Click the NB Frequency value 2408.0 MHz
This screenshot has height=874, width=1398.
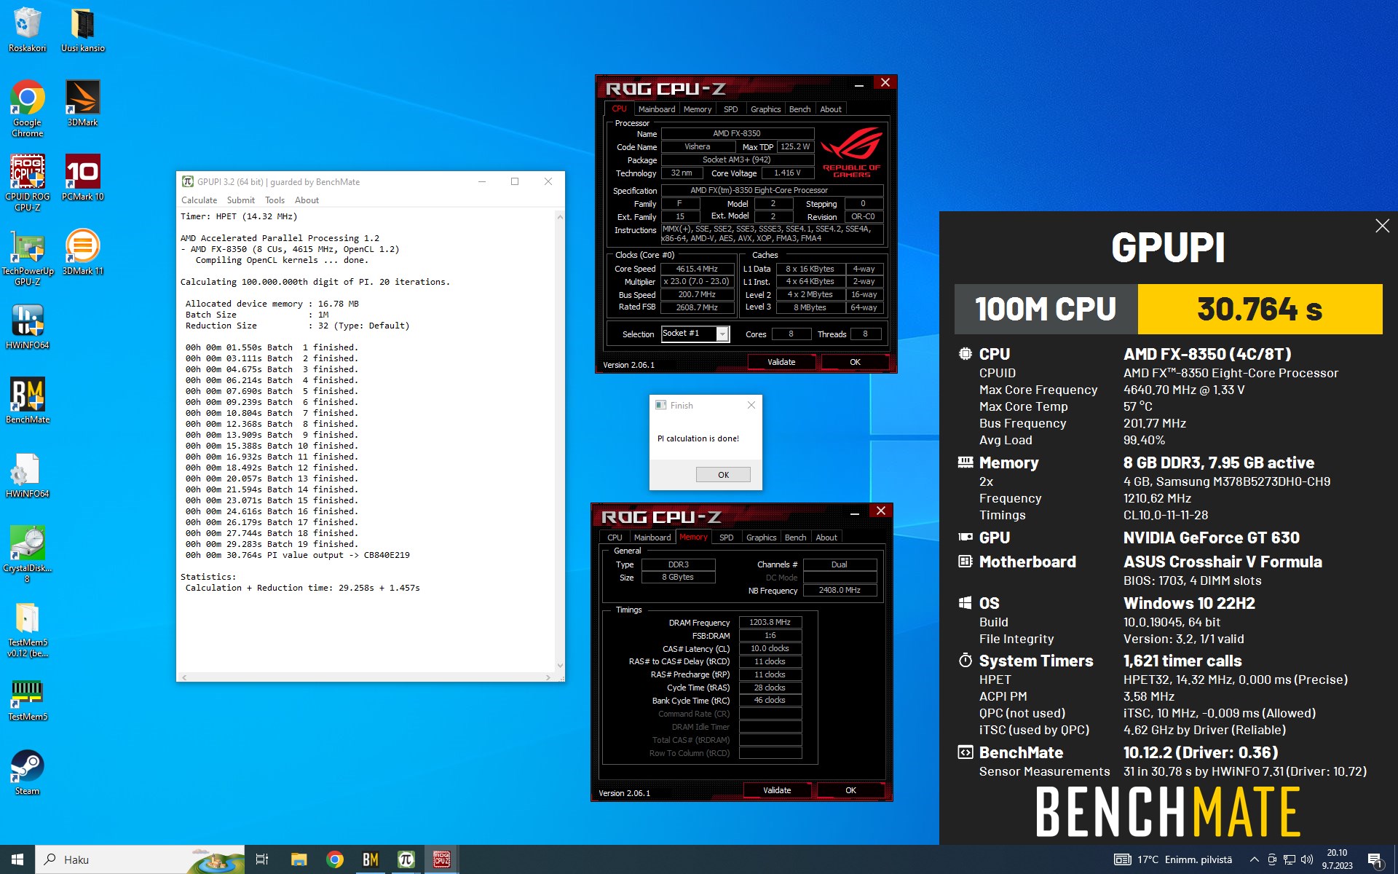pyautogui.click(x=840, y=590)
